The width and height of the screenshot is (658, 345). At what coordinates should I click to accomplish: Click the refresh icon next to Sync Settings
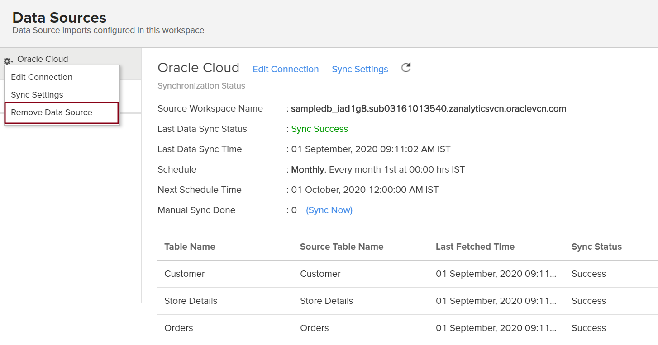click(x=406, y=68)
